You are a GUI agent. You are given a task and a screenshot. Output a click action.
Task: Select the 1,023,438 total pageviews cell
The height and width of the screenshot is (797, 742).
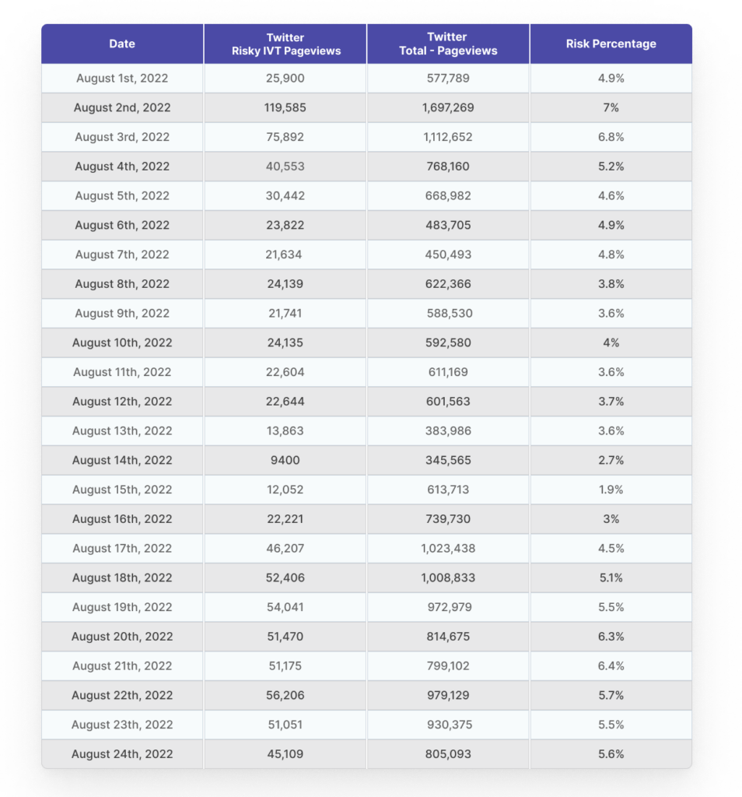(x=447, y=549)
